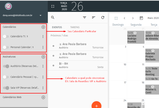The width and height of the screenshot is (159, 108).
Task: Add a new calendar under Calendários
Action: (43, 27)
